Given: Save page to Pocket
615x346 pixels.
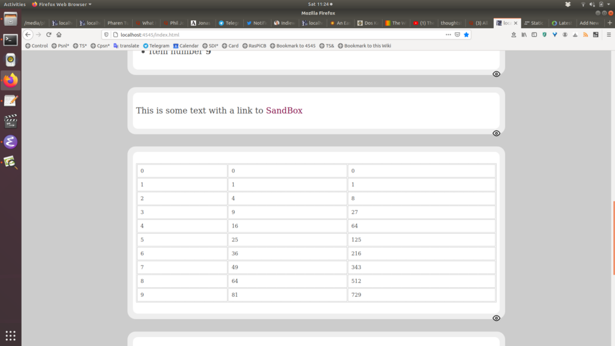Looking at the screenshot, I should click(x=457, y=34).
